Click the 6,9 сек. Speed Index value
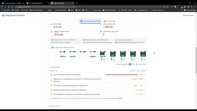 tap(58, 27)
